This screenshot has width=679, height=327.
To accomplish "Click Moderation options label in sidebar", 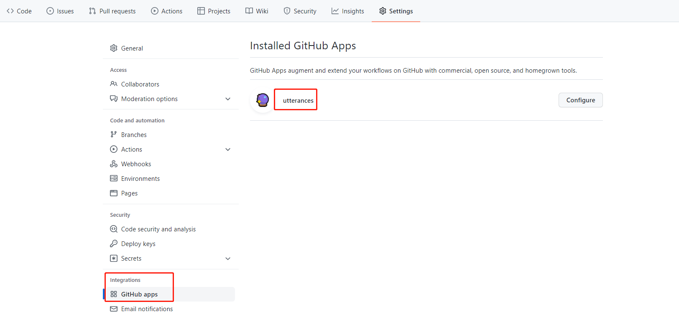I will tap(149, 99).
